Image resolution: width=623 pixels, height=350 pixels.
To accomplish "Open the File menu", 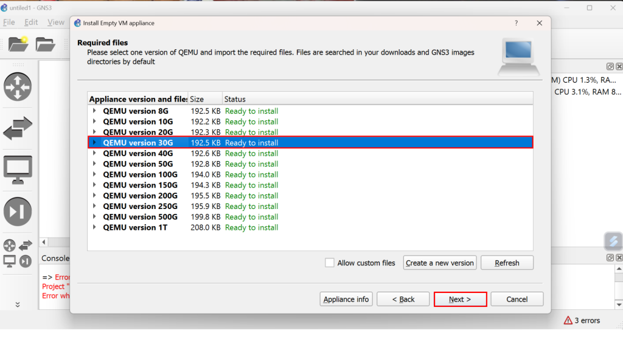I will coord(9,22).
